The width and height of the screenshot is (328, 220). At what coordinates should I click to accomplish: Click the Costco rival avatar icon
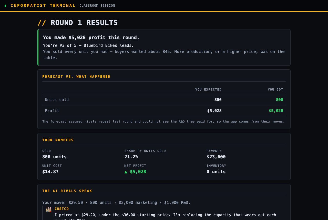(x=49, y=210)
